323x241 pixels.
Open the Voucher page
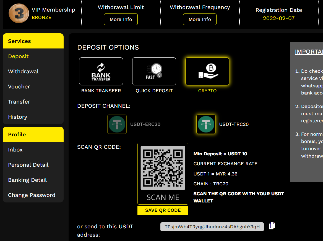coord(19,86)
